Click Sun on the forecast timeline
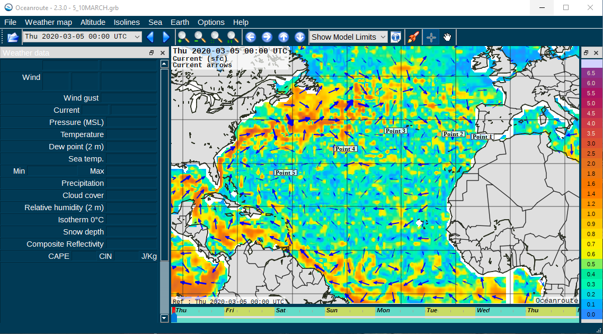This screenshot has width=603, height=334. [332, 310]
